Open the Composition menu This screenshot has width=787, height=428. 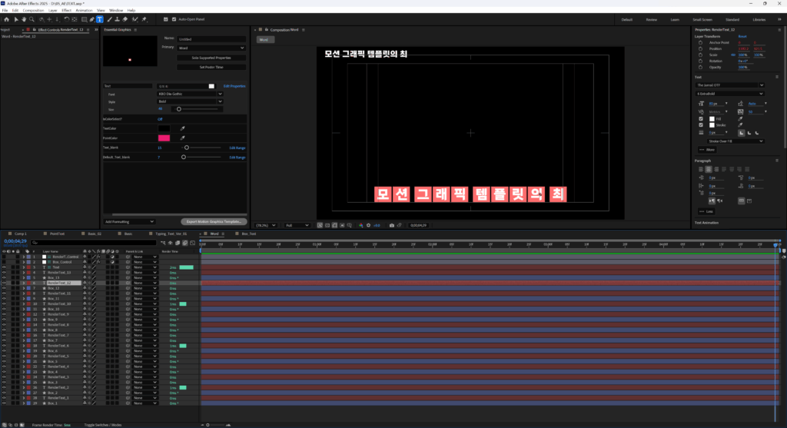pyautogui.click(x=33, y=10)
